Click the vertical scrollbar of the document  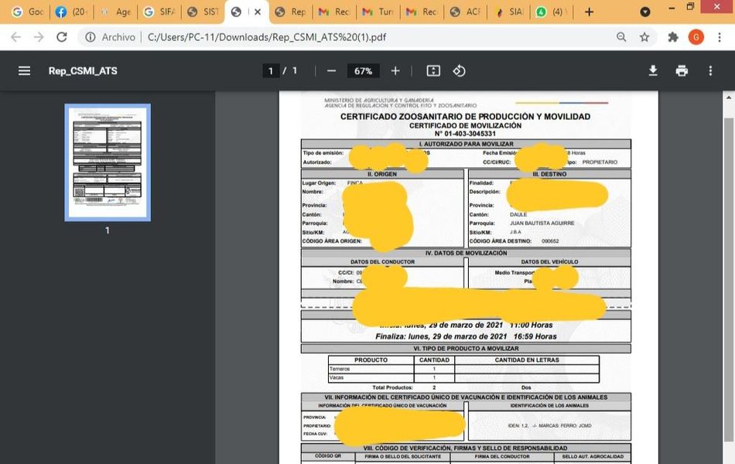tap(728, 271)
